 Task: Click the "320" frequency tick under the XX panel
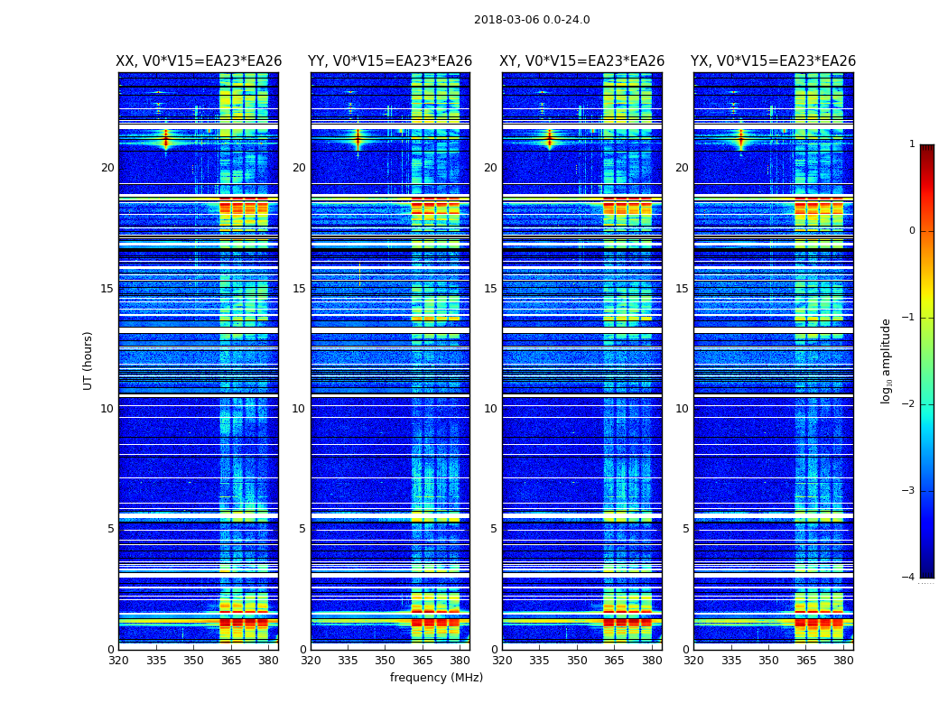(118, 661)
